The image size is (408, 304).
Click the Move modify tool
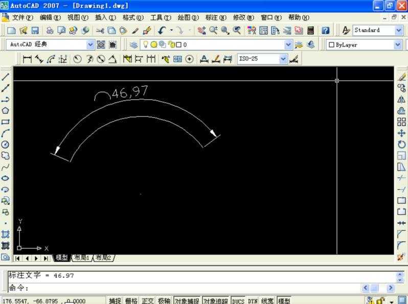(401, 133)
